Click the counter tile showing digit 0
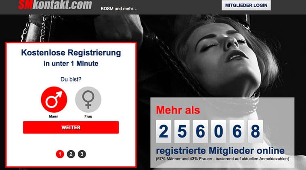 218,131
